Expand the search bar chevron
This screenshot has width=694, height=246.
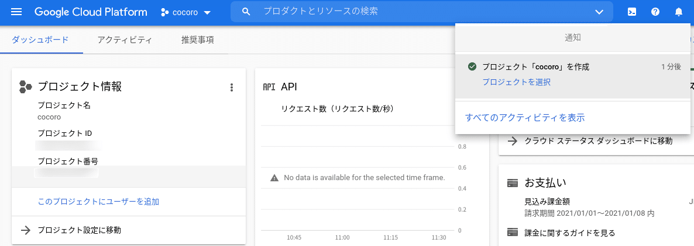[x=599, y=12]
